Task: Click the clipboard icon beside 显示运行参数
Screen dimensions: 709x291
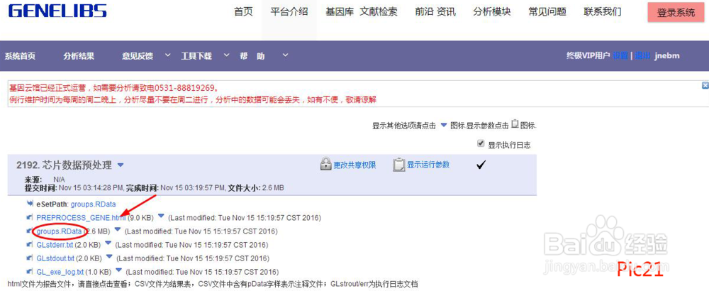Action: [x=398, y=165]
